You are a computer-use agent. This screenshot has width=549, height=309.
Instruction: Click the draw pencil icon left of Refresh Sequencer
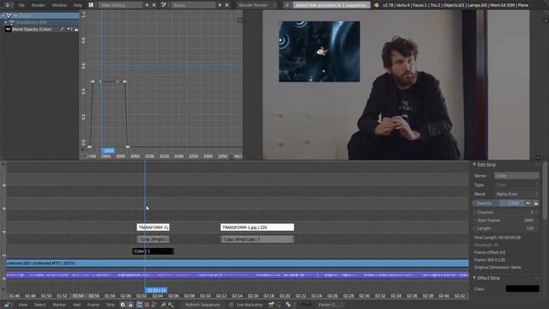click(x=164, y=305)
